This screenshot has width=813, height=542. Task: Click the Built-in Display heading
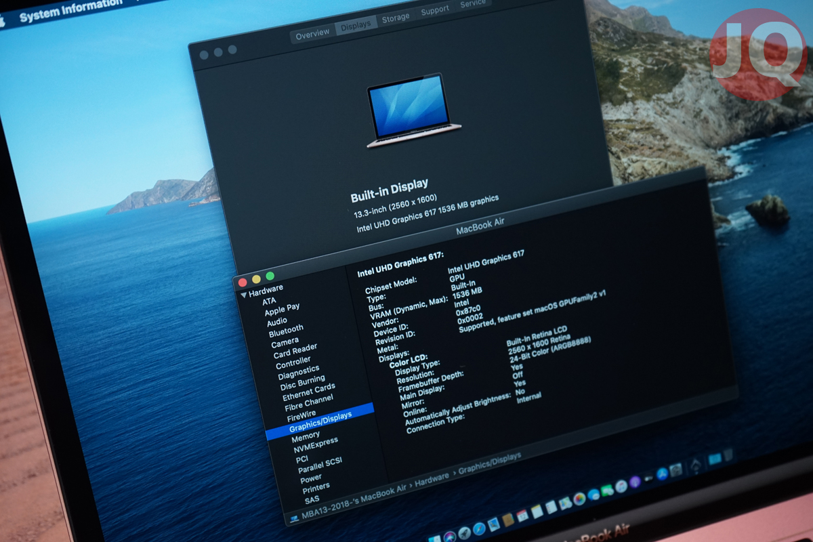(x=389, y=192)
